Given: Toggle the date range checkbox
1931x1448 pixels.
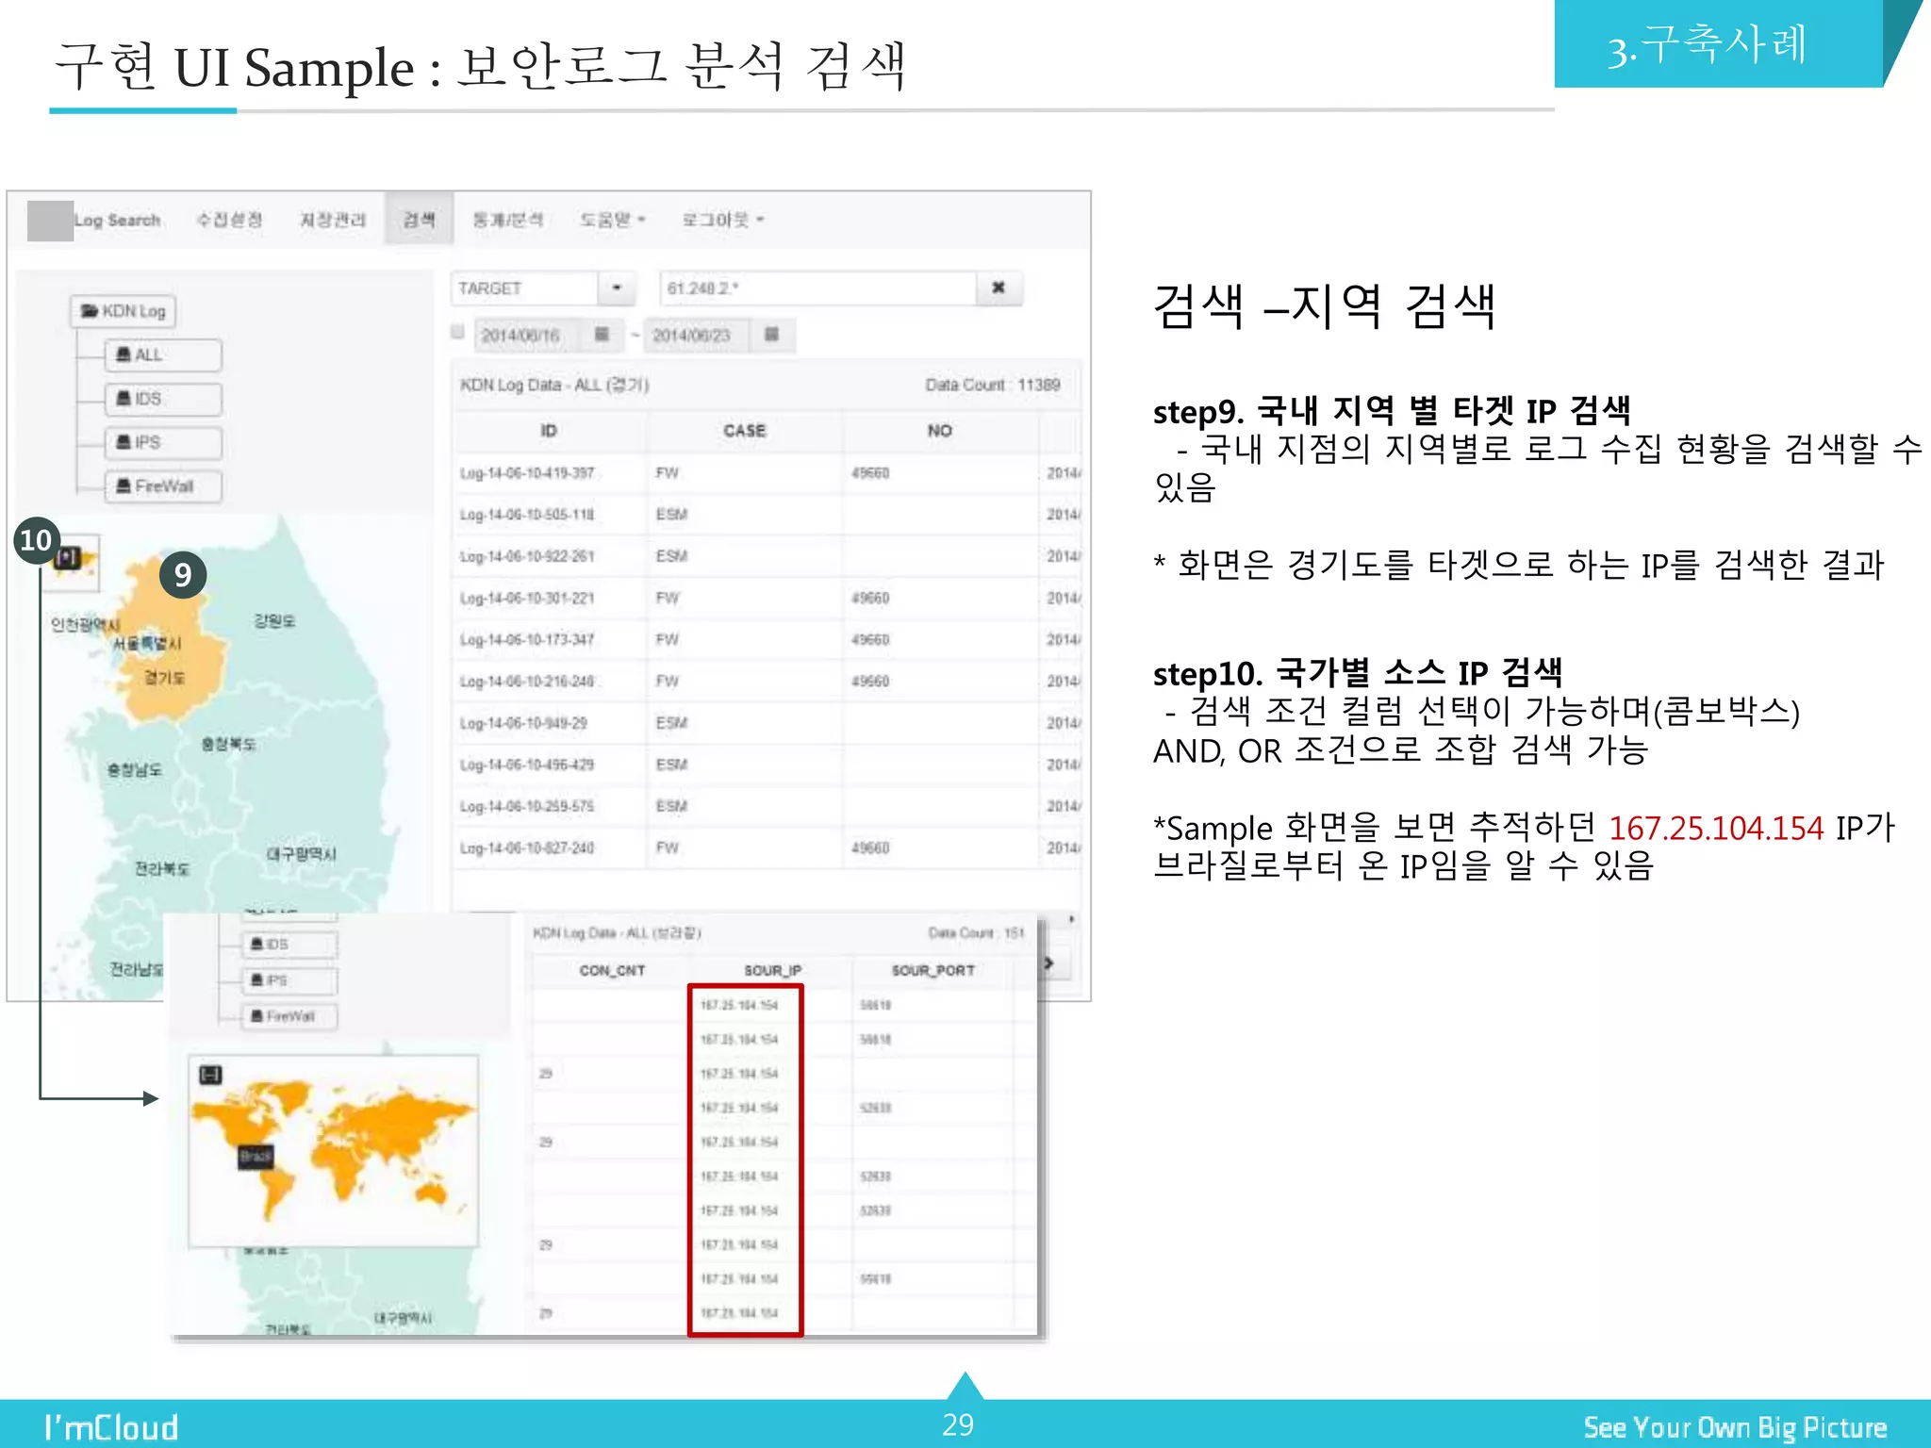Looking at the screenshot, I should point(458,332).
